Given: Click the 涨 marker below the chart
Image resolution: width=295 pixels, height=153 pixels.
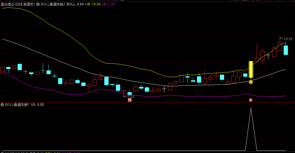Looking at the screenshot, I should click(251, 100).
